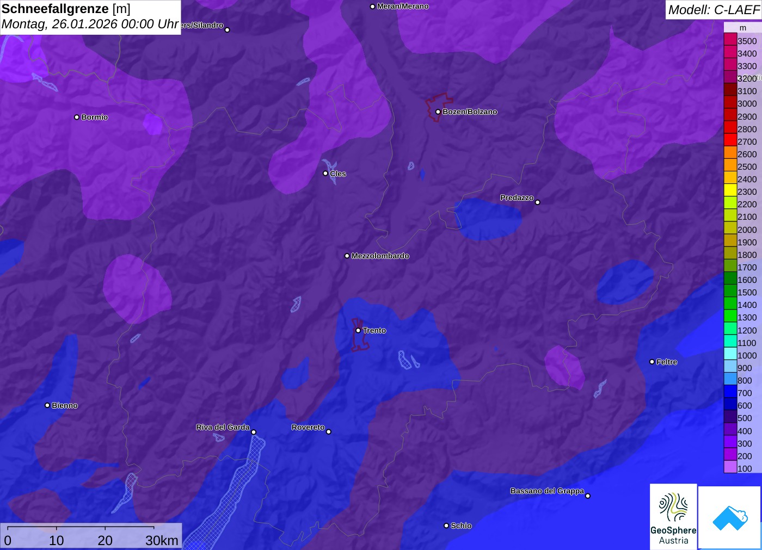Click the Meran/Merano marker dot
Viewport: 762px width, 550px height.
(372, 7)
